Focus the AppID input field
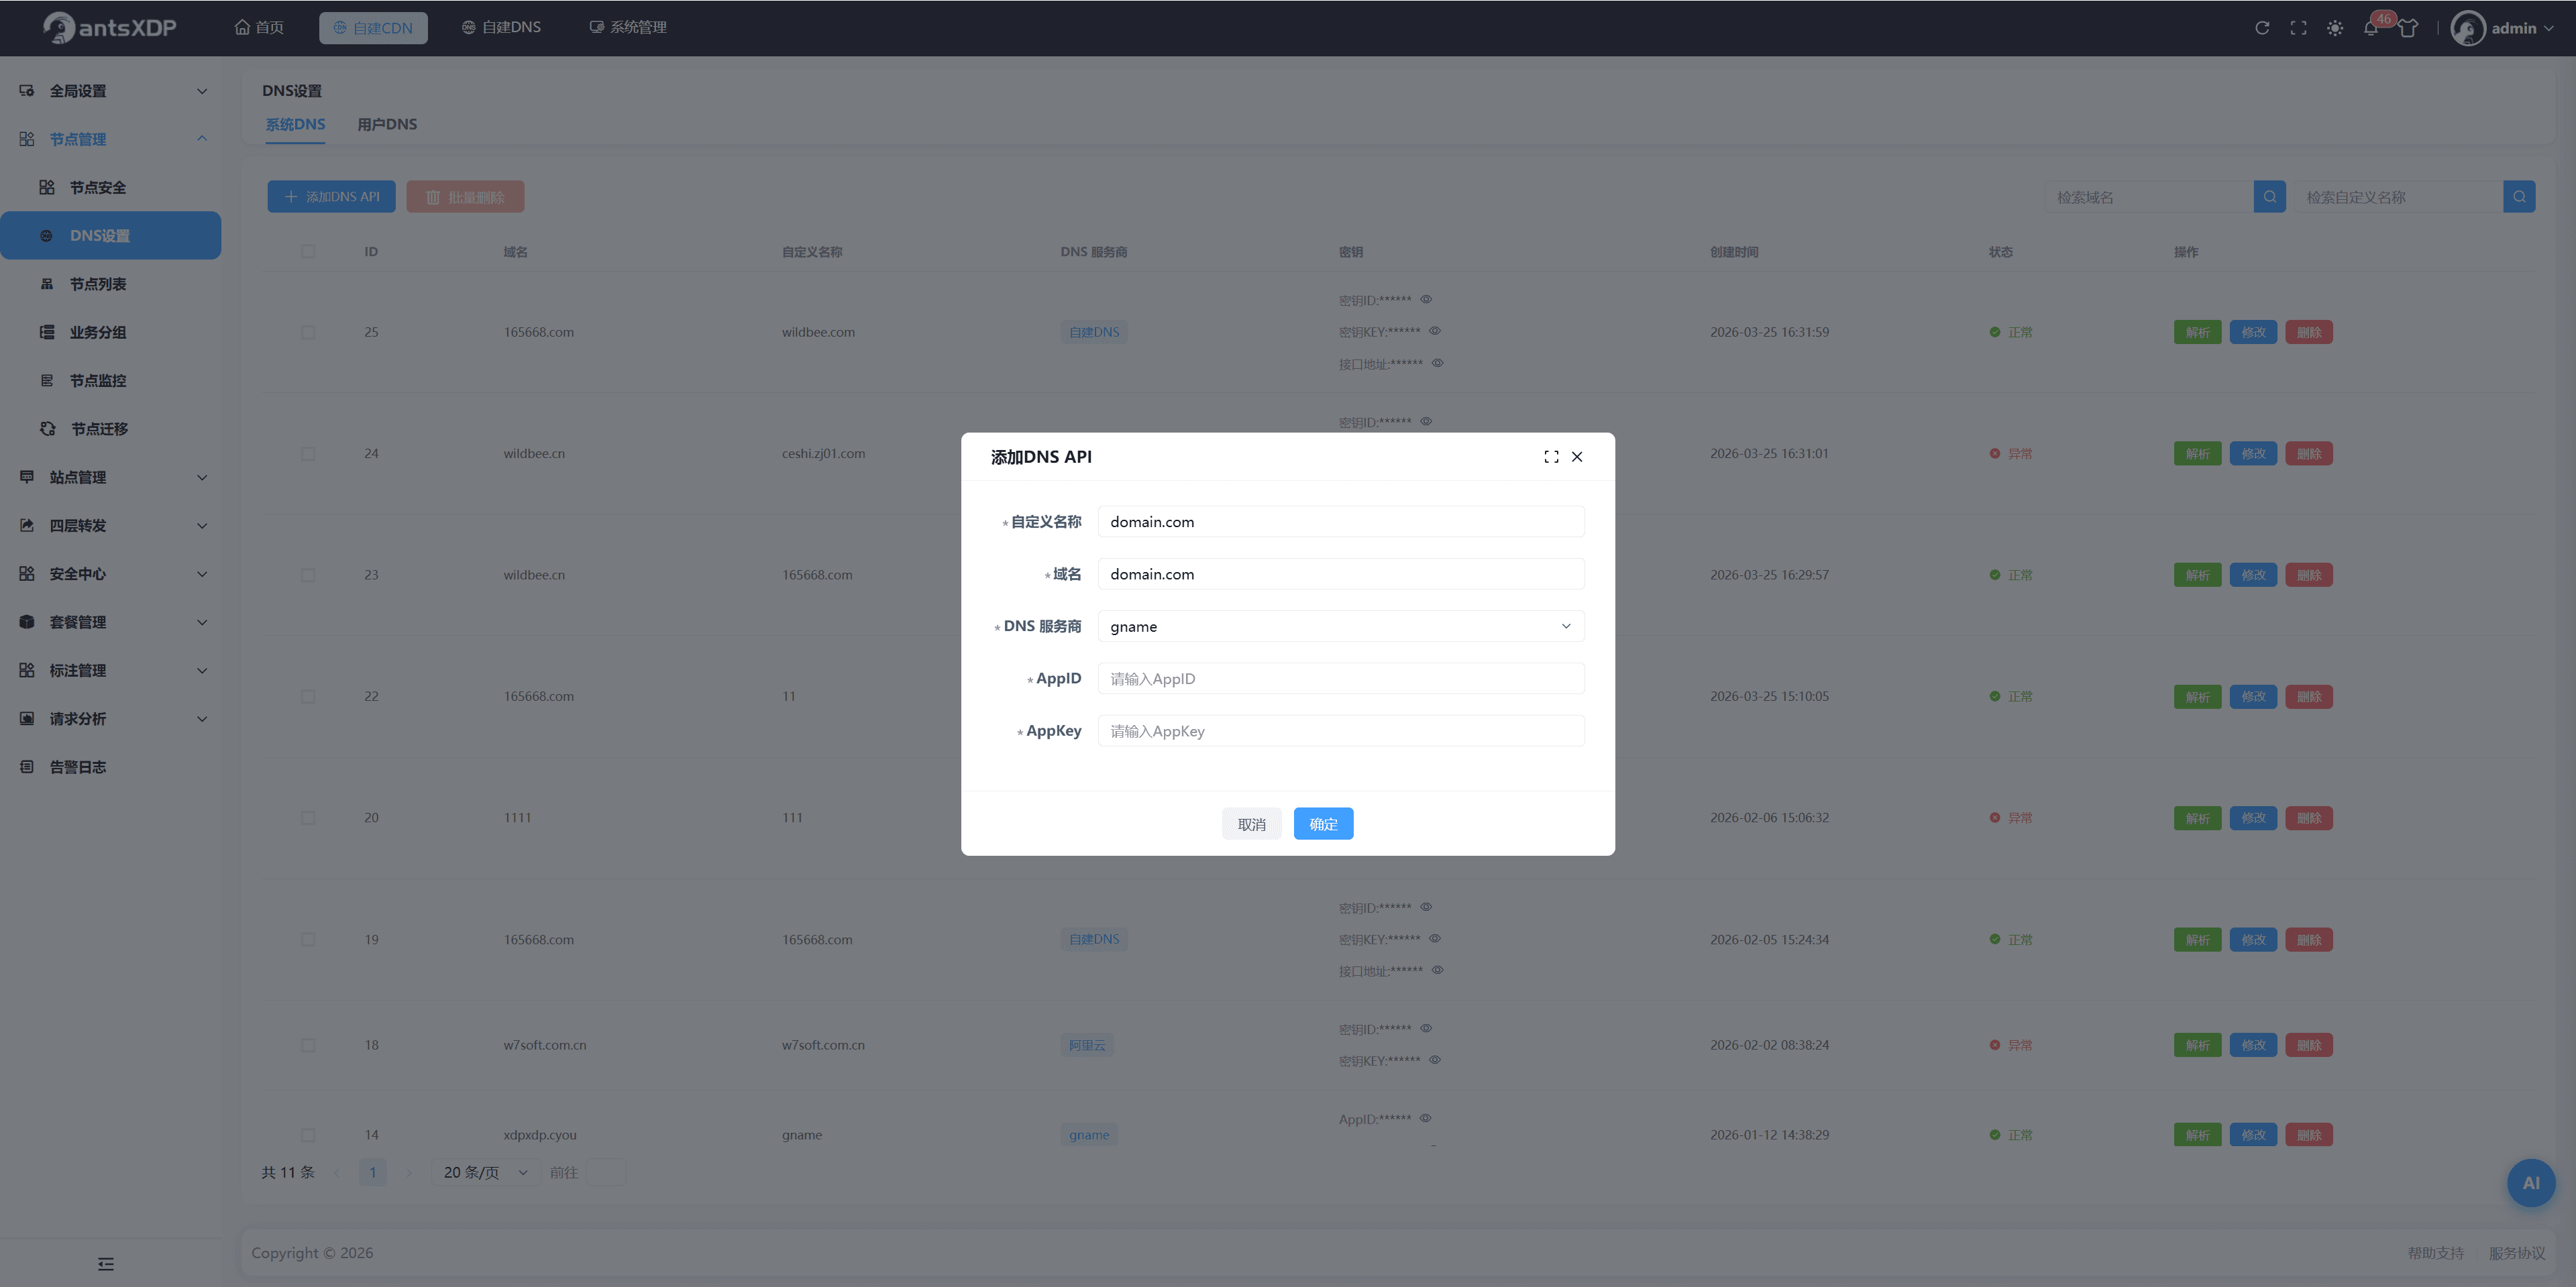2576x1287 pixels. coord(1341,679)
